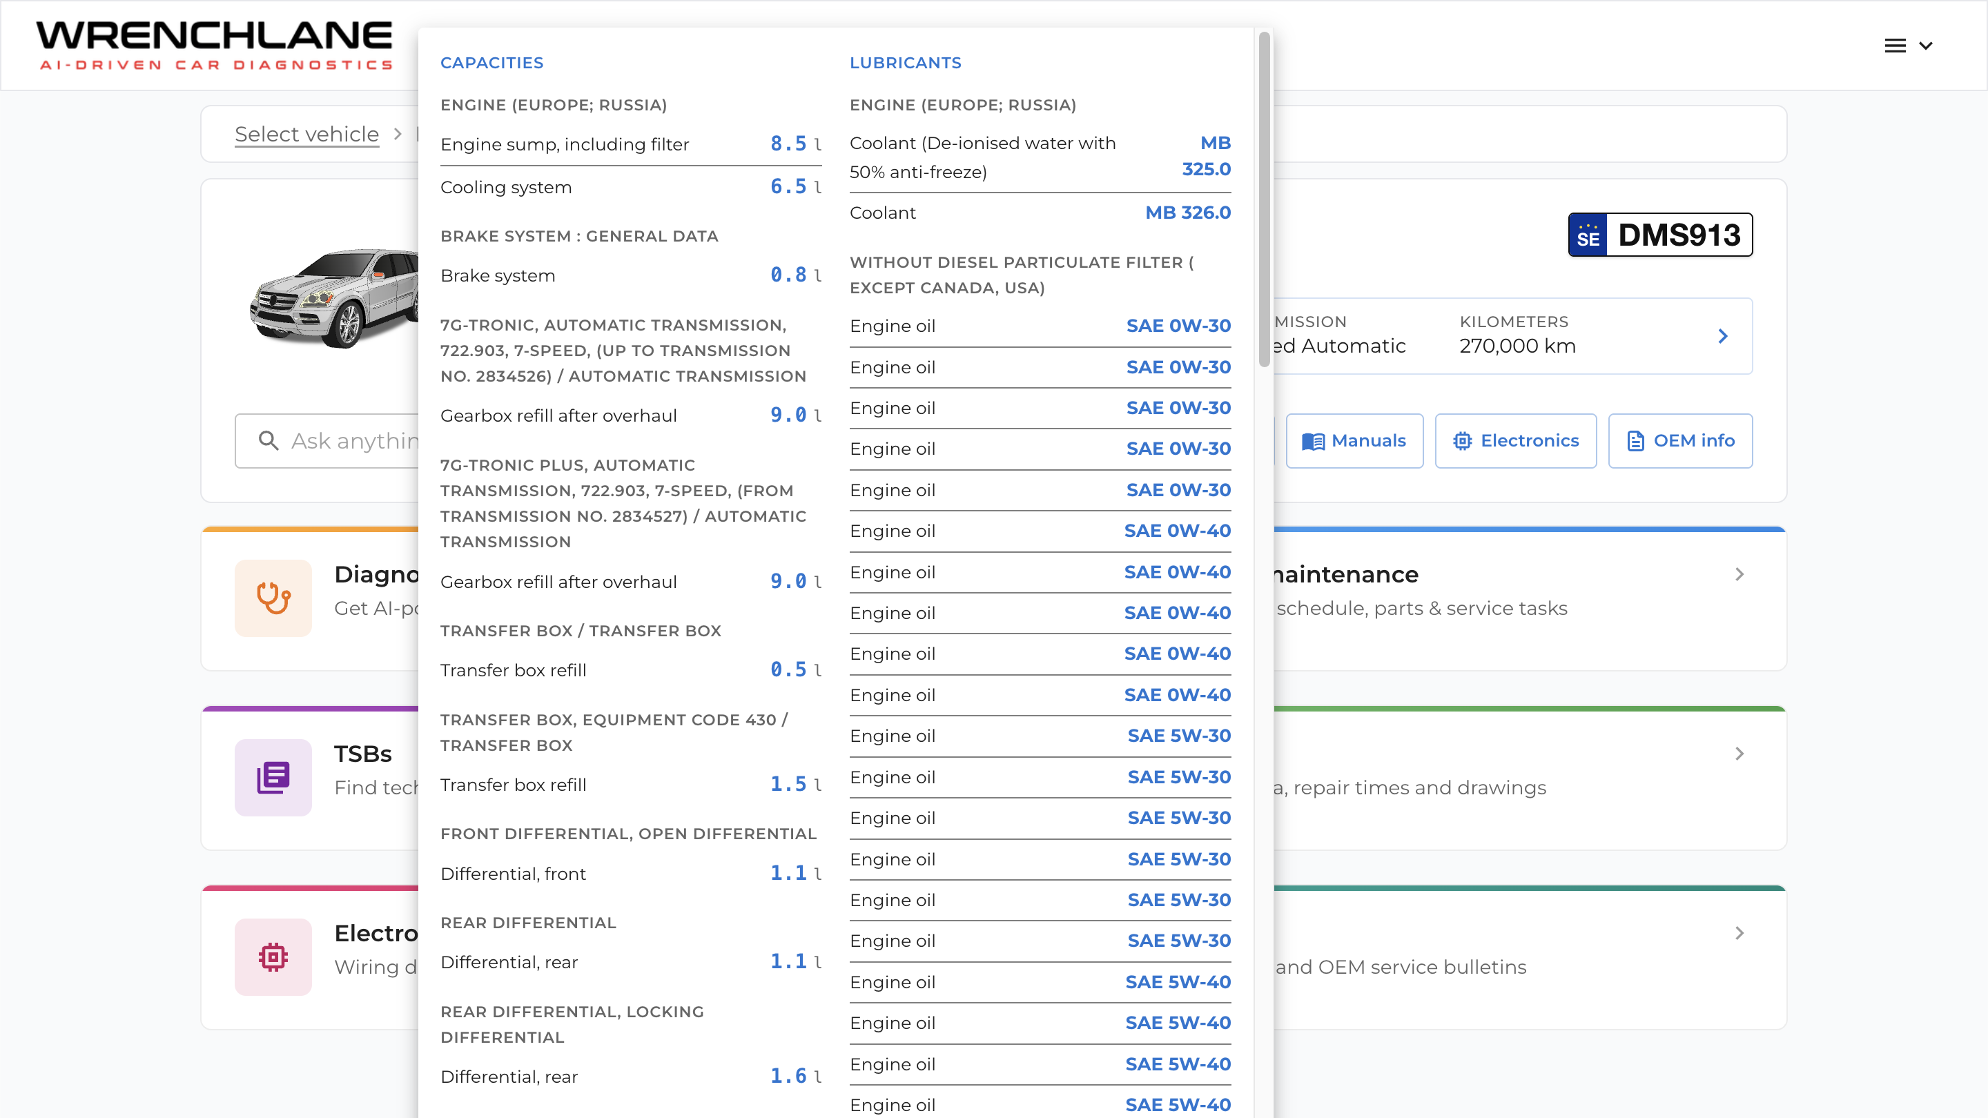Click the DMS913 license plate badge
1988x1118 pixels.
pyautogui.click(x=1660, y=235)
